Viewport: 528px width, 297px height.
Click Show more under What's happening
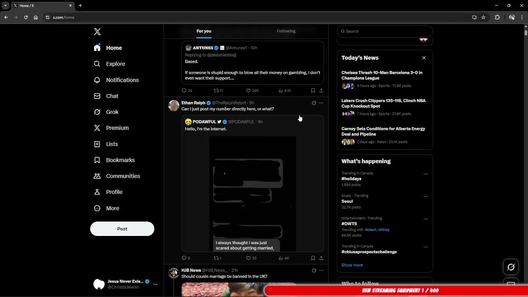[x=352, y=265]
